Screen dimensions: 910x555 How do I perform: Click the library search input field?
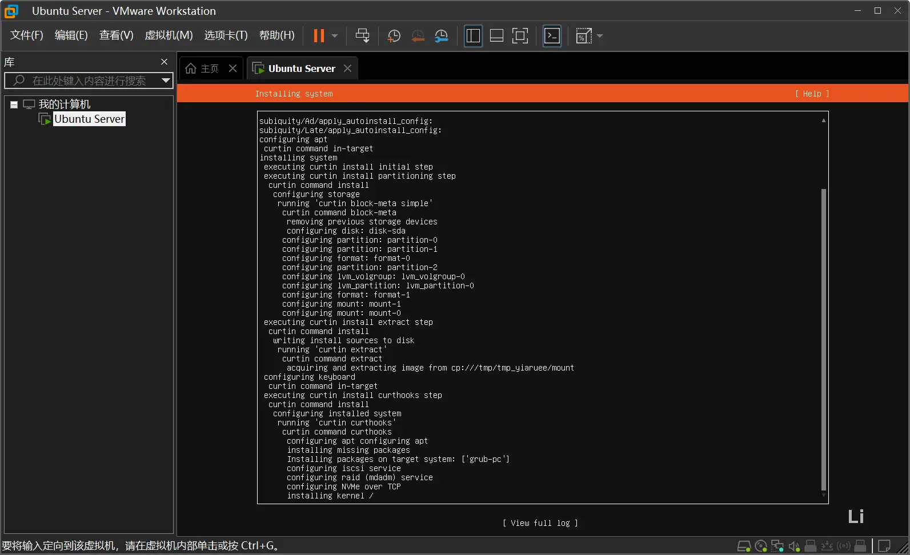(x=89, y=81)
